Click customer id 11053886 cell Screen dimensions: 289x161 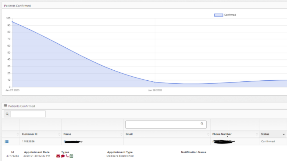tap(28, 141)
